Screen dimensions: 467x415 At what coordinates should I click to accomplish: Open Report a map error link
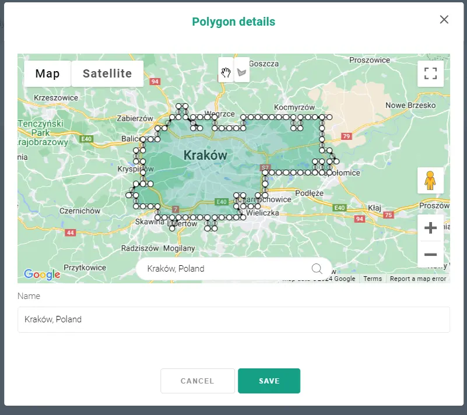(x=418, y=279)
